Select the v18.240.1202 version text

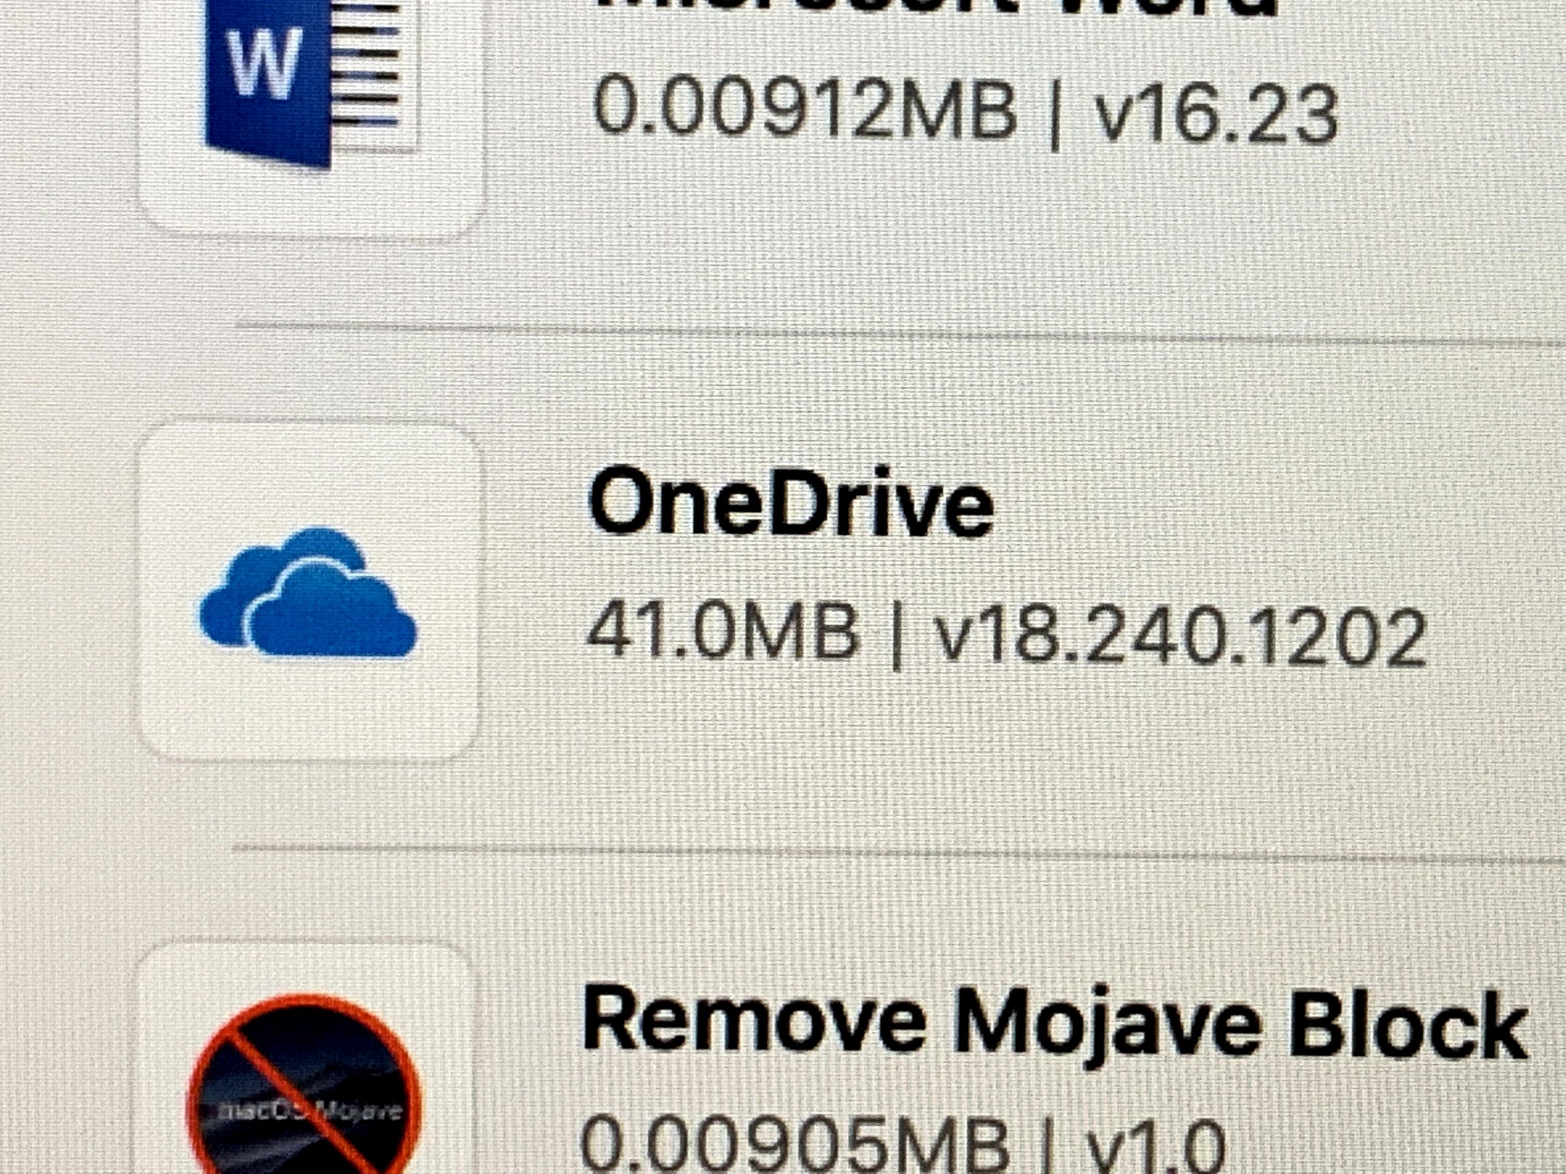(1179, 637)
